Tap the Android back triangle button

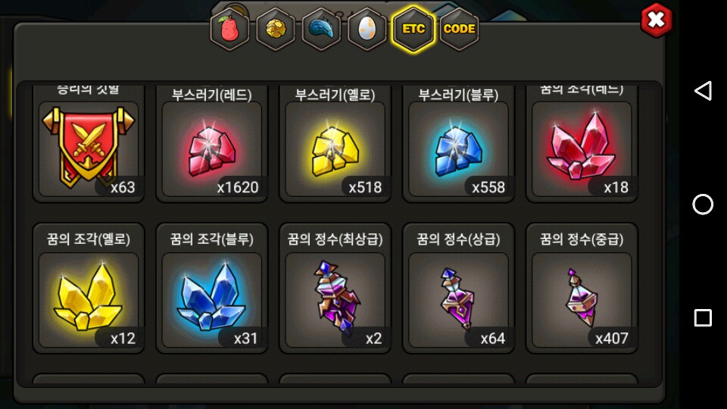(x=703, y=91)
